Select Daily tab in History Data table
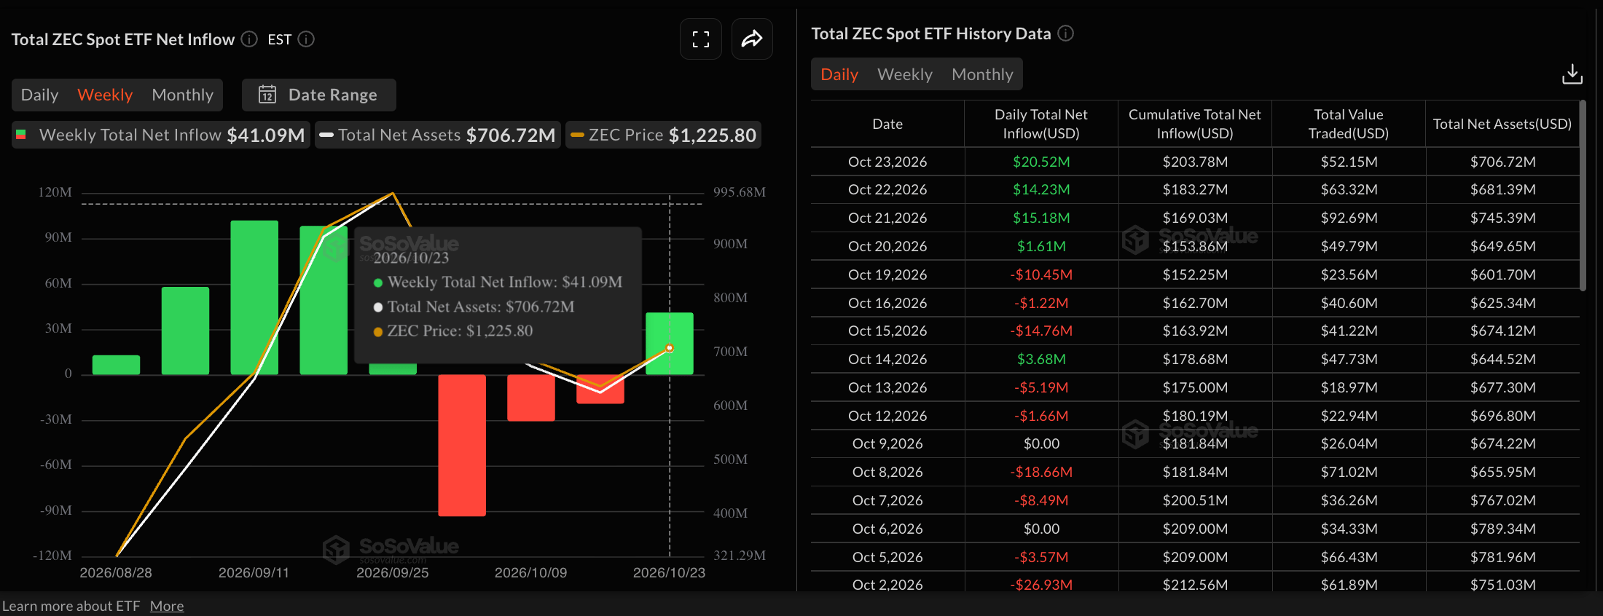Viewport: 1603px width, 616px height. click(839, 74)
